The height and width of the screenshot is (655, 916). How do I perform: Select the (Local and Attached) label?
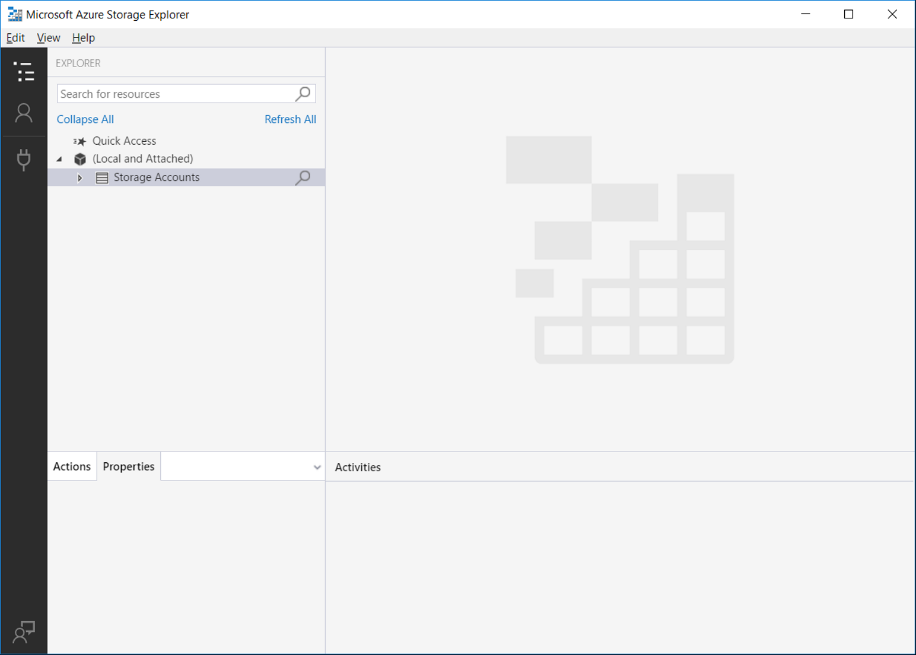click(x=143, y=158)
